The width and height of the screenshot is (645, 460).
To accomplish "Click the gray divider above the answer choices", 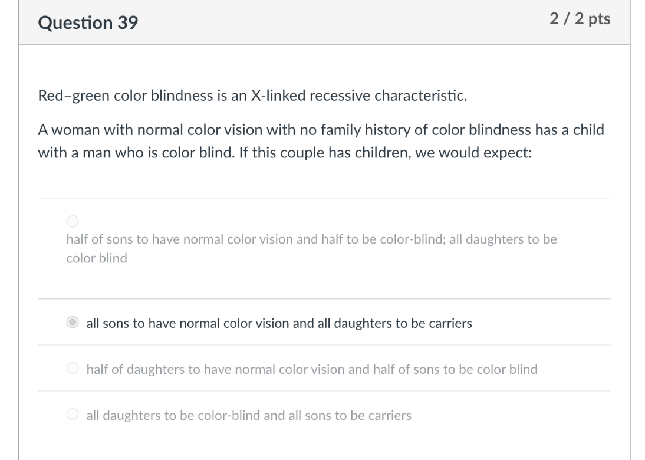I will point(324,198).
